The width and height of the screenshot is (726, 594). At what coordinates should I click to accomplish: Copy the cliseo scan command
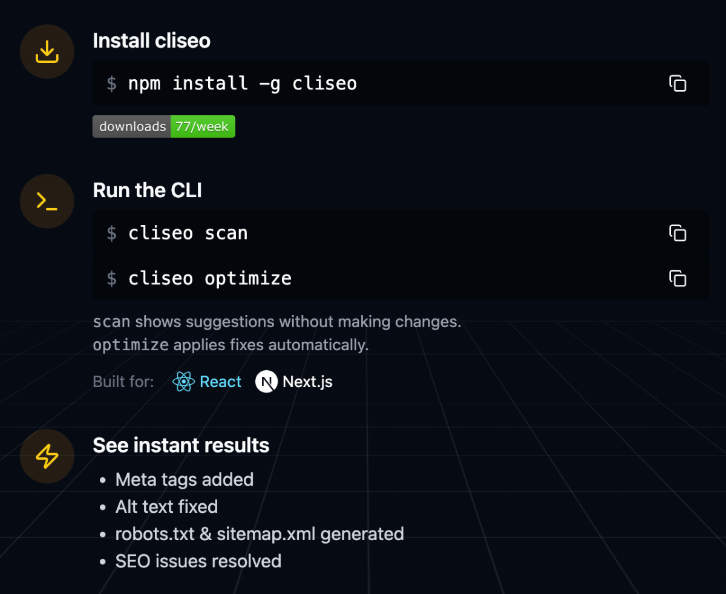[678, 233]
